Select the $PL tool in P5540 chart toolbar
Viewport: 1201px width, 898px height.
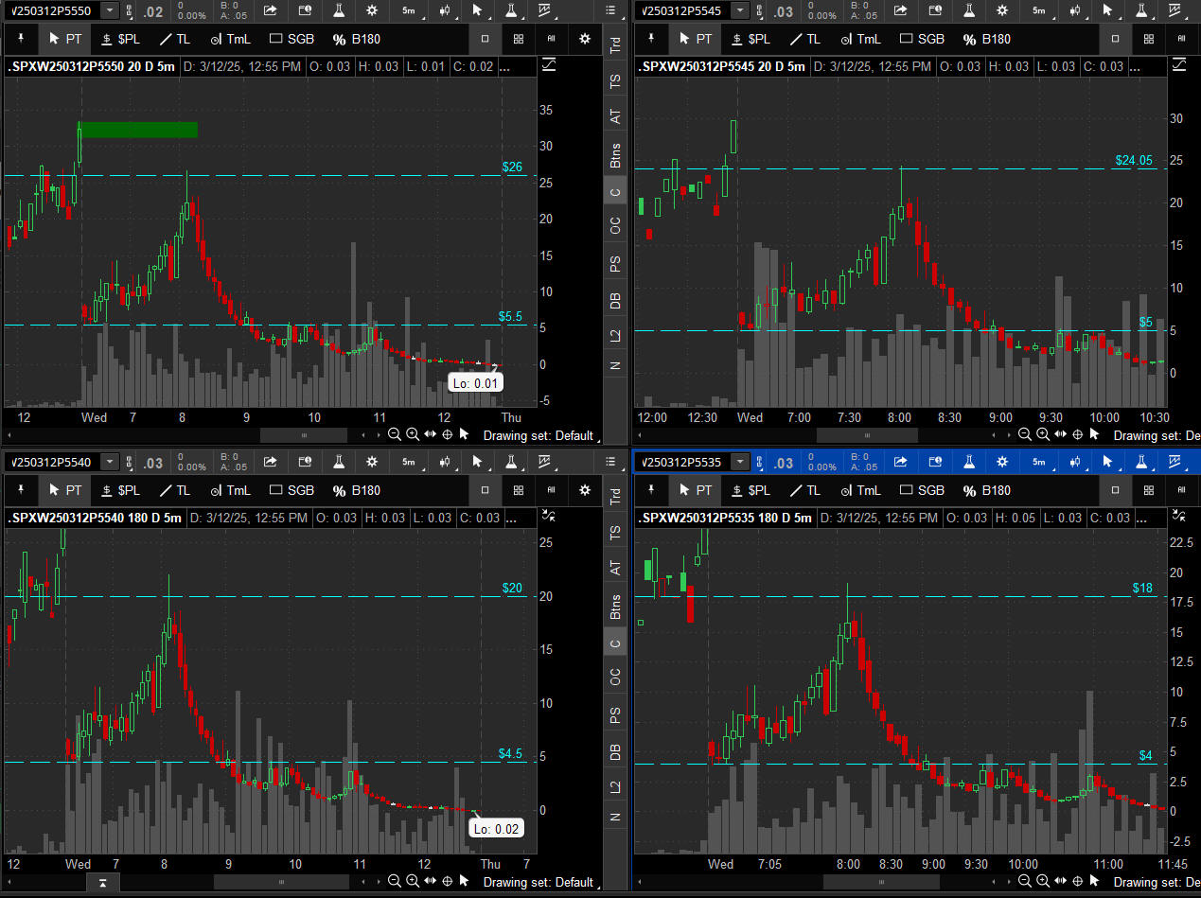point(119,490)
